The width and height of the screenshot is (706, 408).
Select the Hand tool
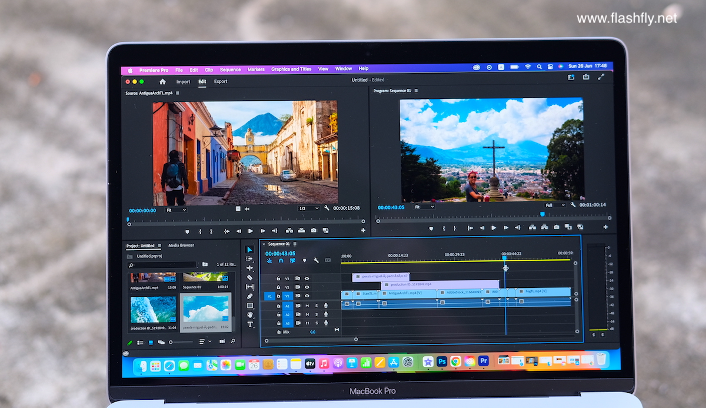(x=250, y=315)
